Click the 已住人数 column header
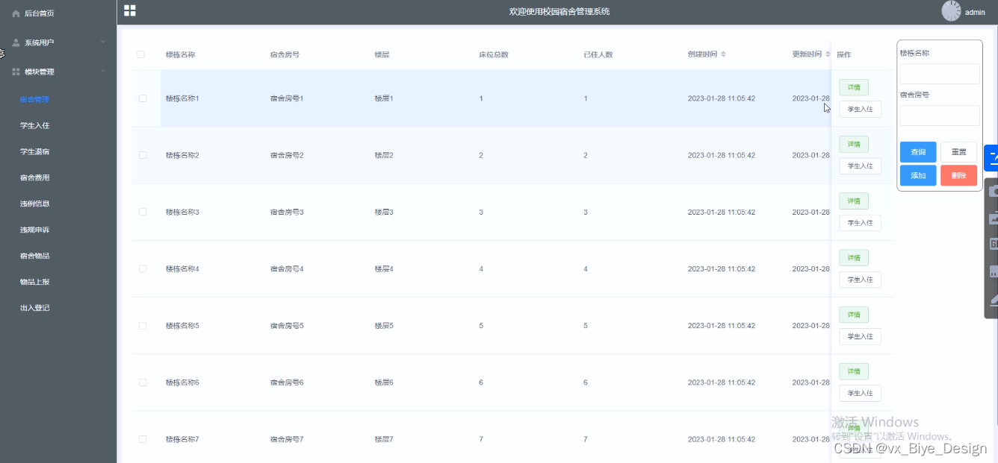The width and height of the screenshot is (998, 463). (598, 54)
